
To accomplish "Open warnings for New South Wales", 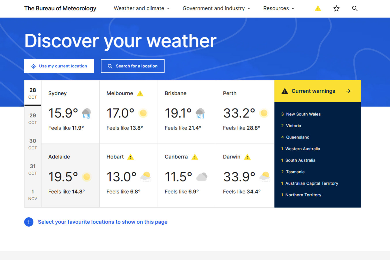I will (x=303, y=114).
